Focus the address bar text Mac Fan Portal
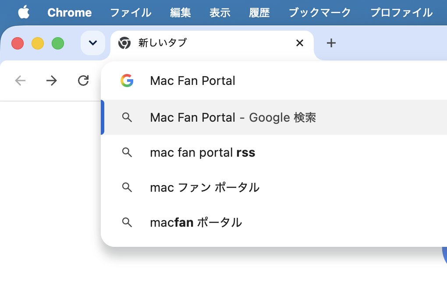Screen dimensions: 447x302 193,81
